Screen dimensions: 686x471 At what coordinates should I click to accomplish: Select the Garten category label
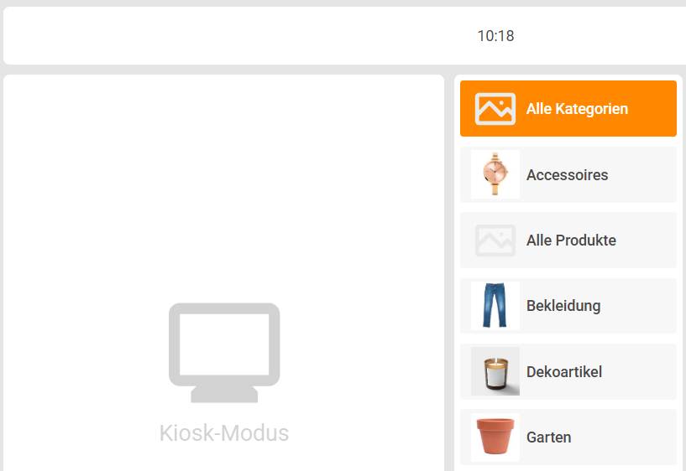[x=548, y=437]
